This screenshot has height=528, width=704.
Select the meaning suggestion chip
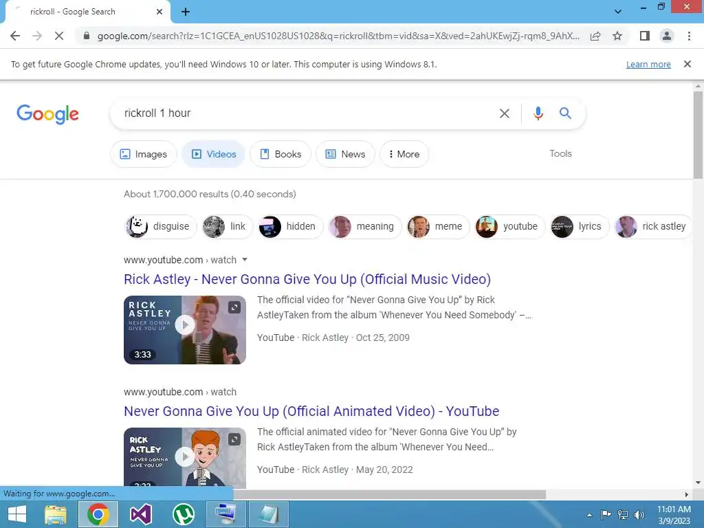(x=364, y=226)
